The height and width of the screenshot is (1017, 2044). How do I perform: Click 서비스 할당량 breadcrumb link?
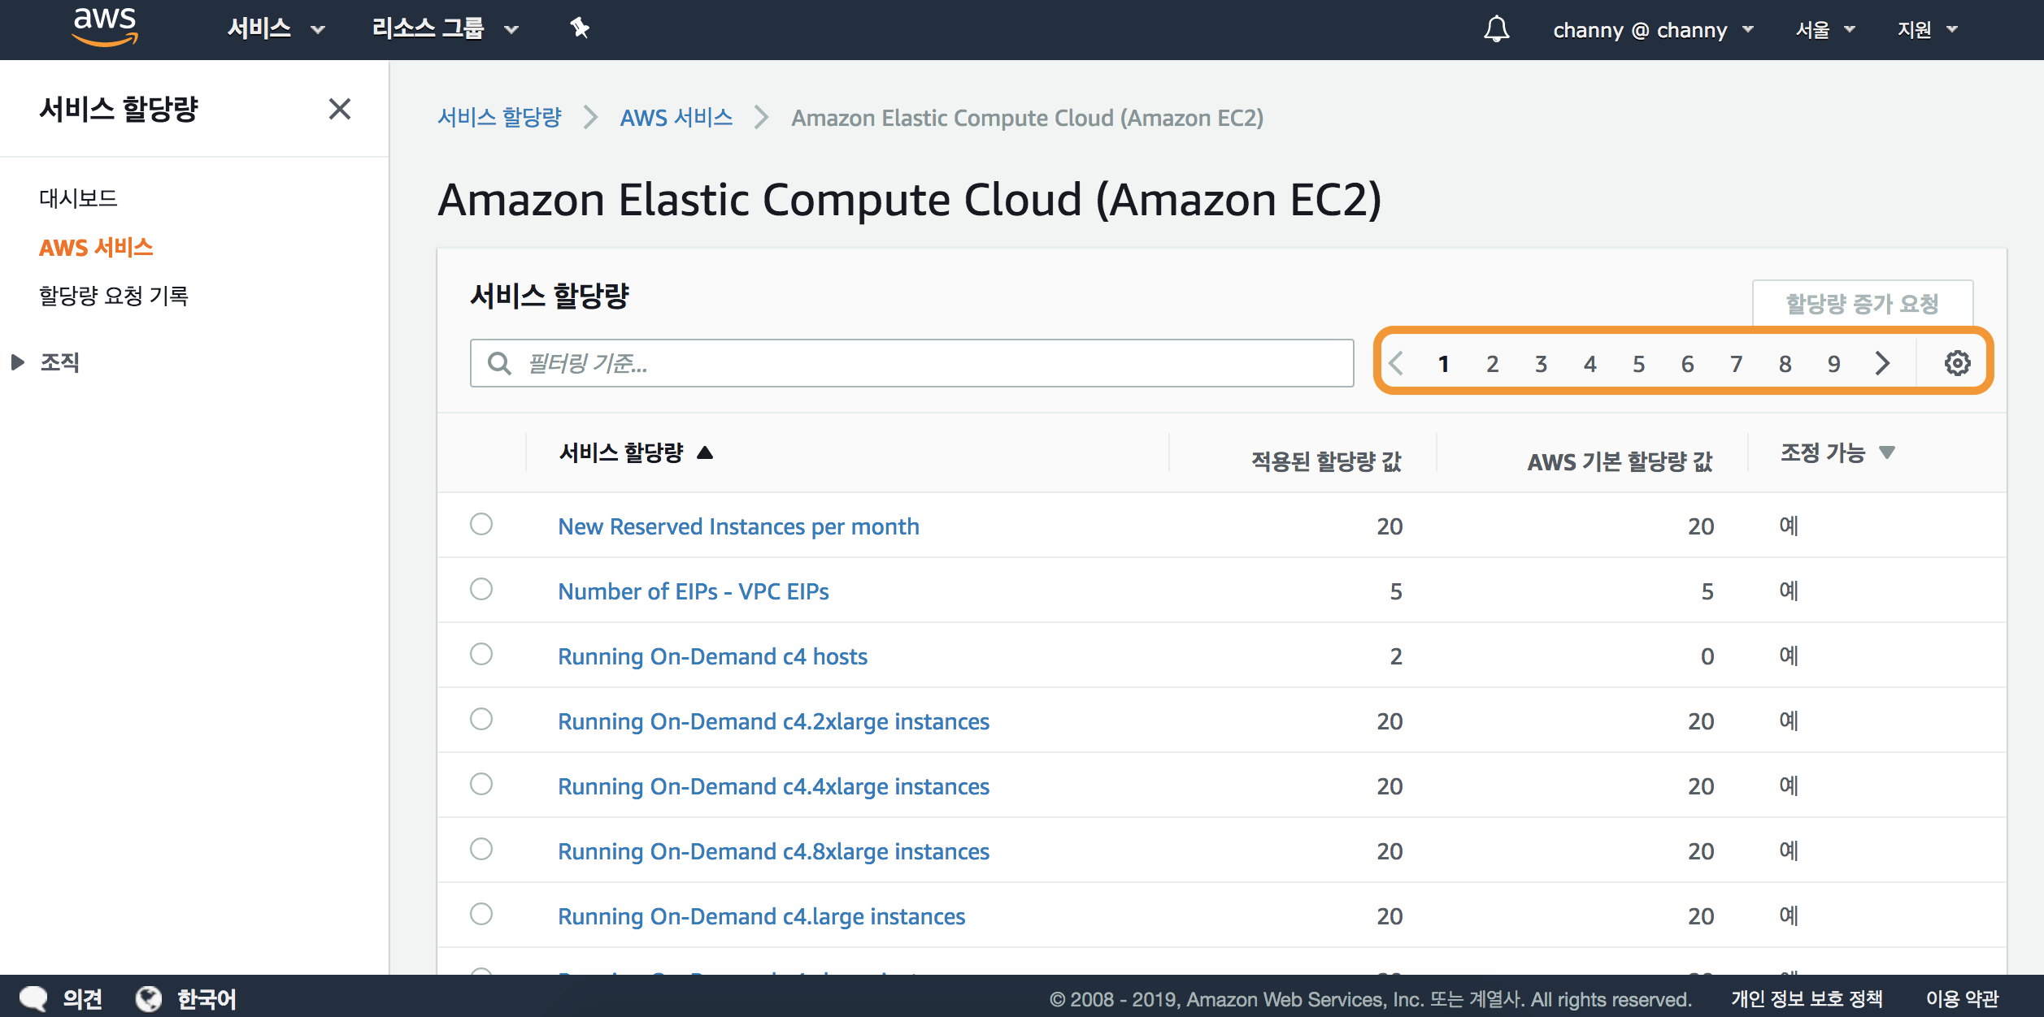coord(499,118)
